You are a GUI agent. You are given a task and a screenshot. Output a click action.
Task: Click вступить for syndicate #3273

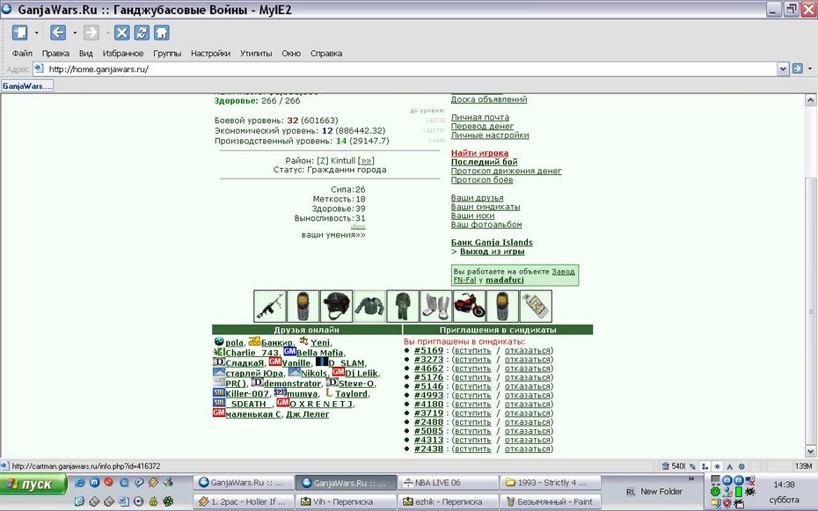472,359
